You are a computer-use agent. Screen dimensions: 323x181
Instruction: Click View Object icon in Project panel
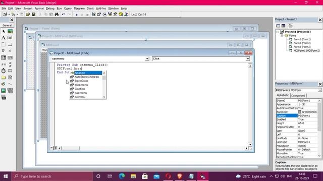[x=284, y=26]
